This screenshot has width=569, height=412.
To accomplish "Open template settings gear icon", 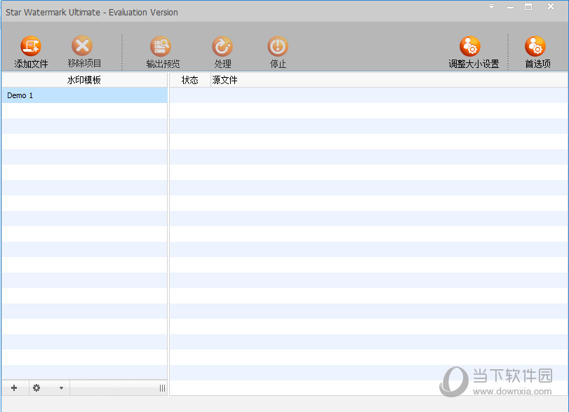I will click(x=36, y=388).
